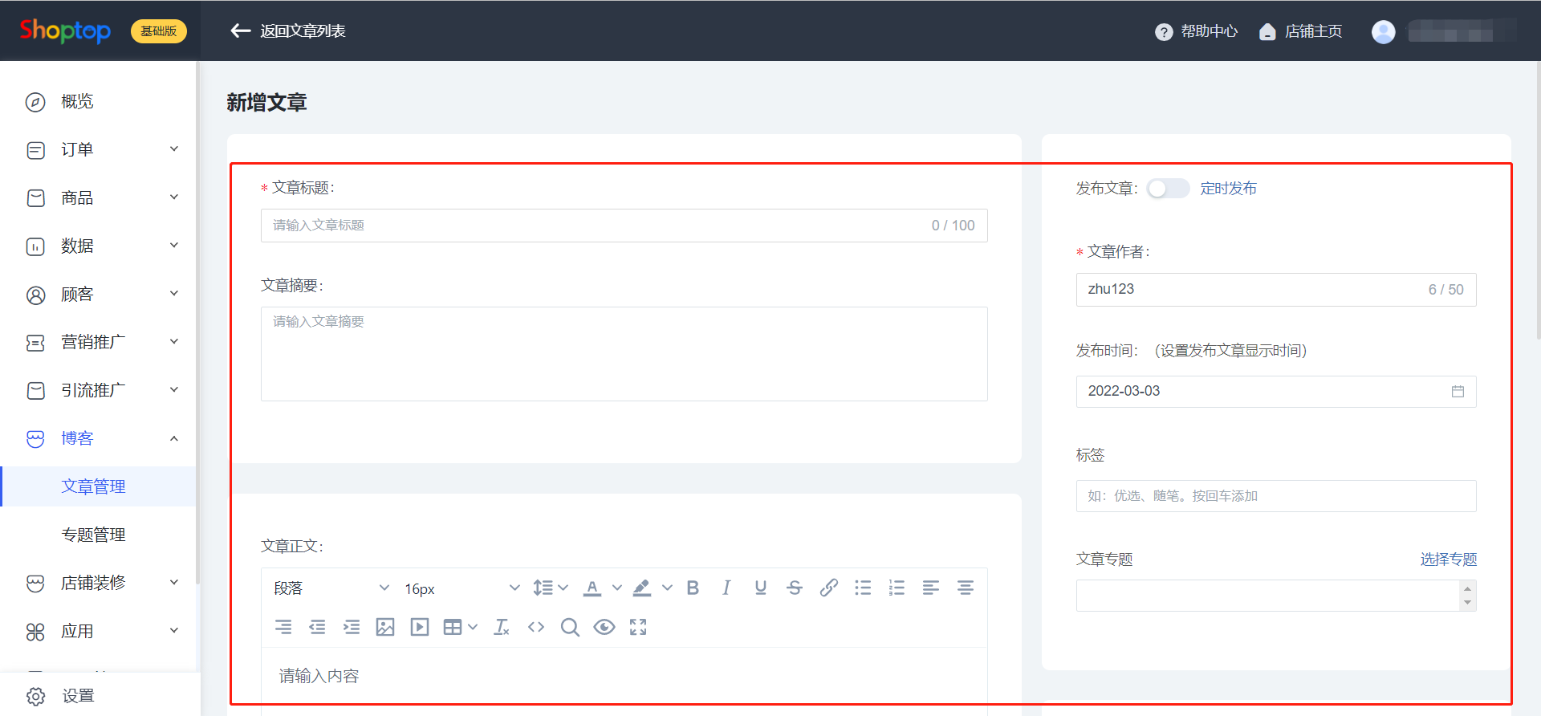Toggle bold formatting in editor toolbar

coord(693,588)
